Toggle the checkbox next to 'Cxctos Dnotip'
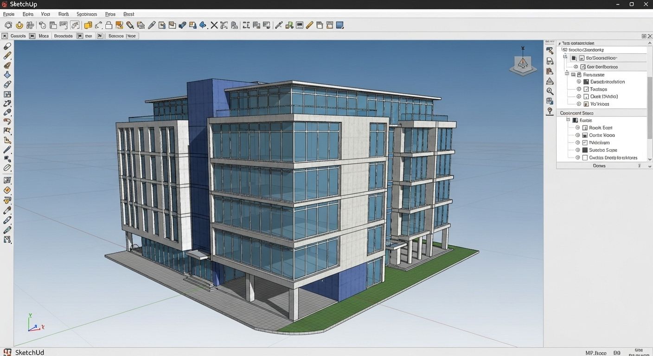 pyautogui.click(x=585, y=158)
